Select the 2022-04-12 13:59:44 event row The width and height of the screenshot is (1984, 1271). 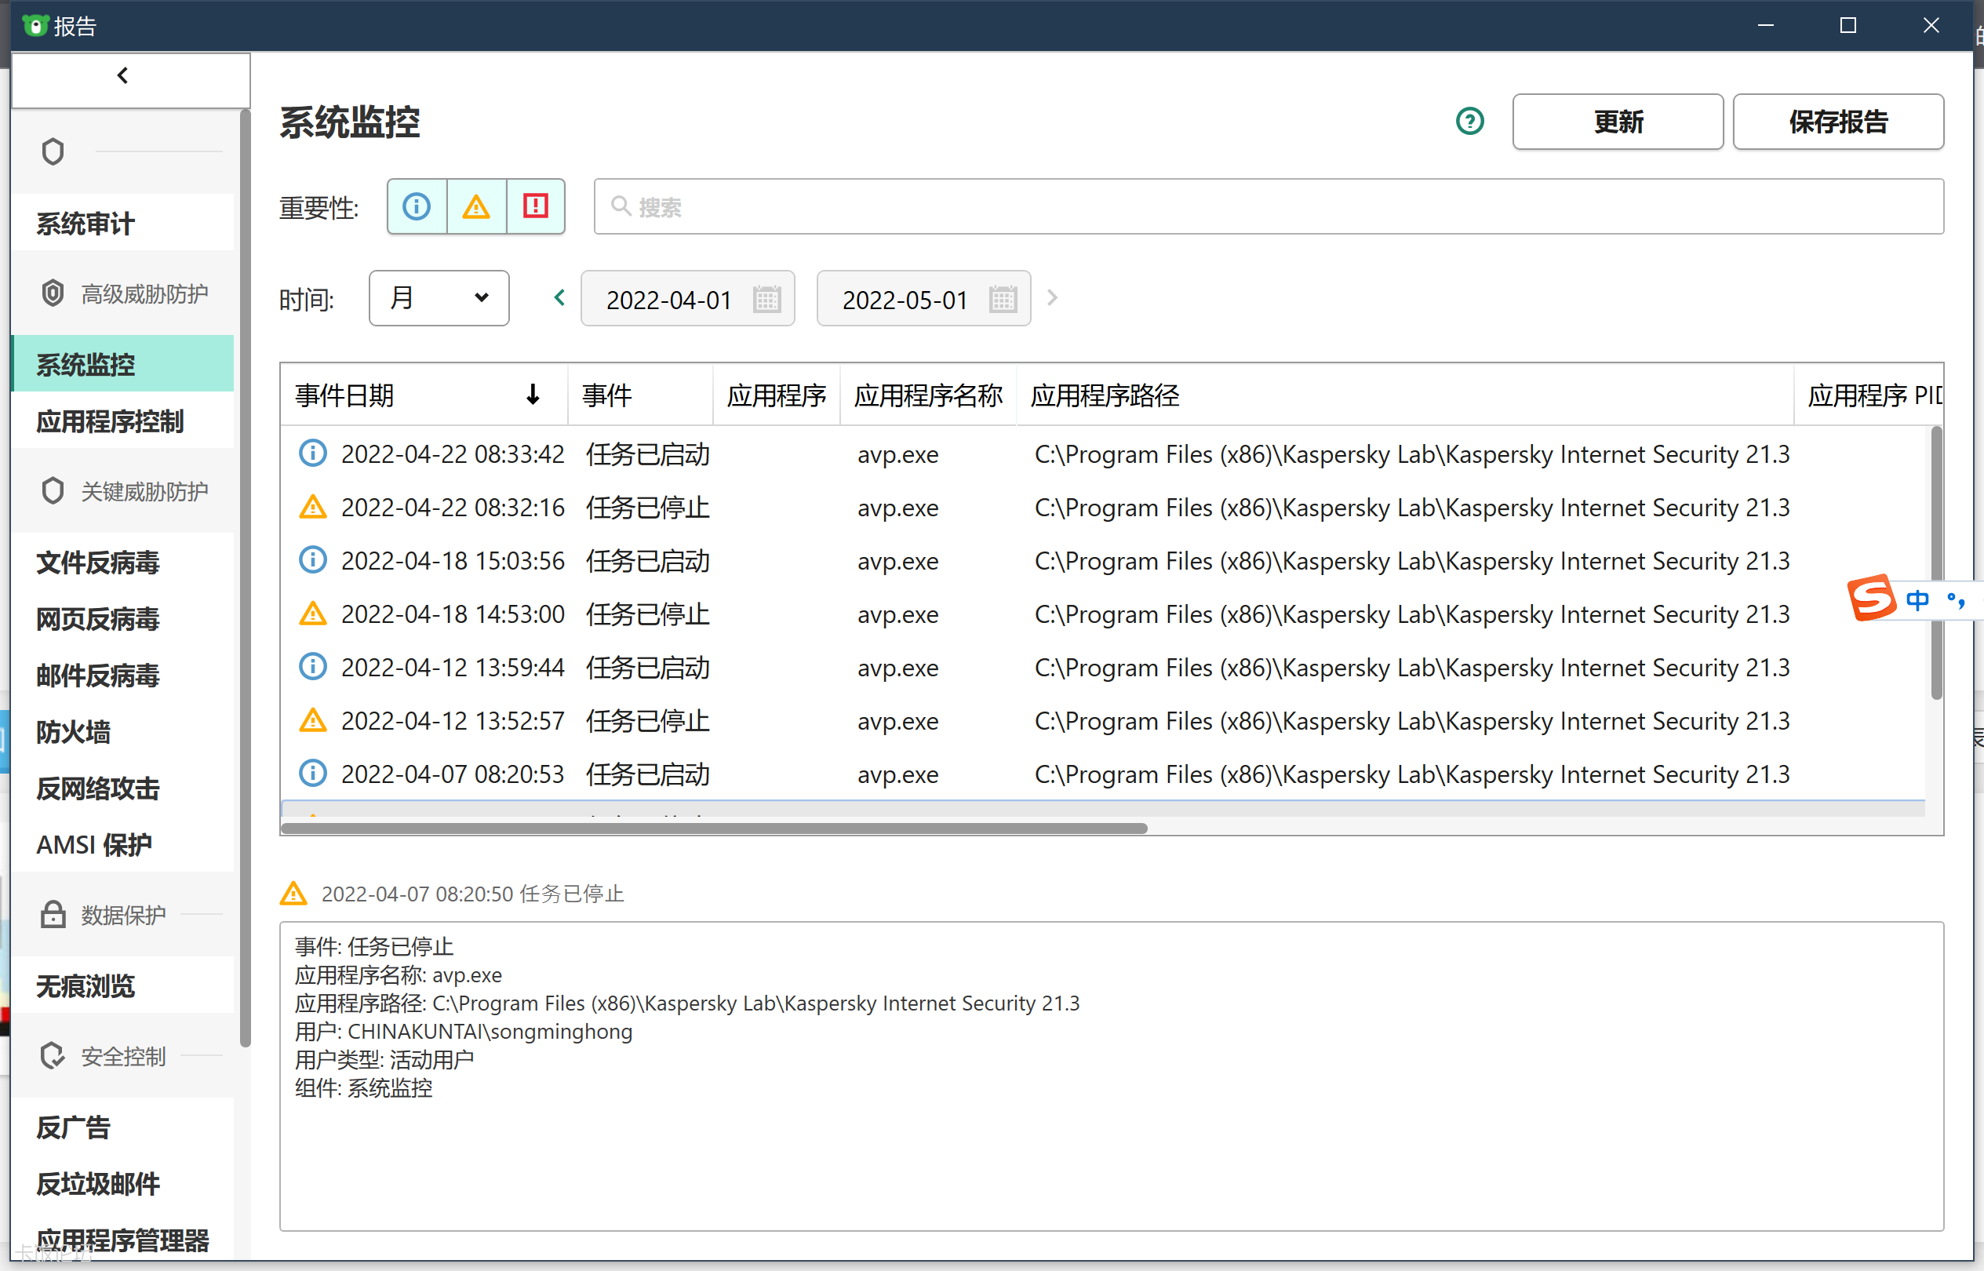click(x=1104, y=668)
